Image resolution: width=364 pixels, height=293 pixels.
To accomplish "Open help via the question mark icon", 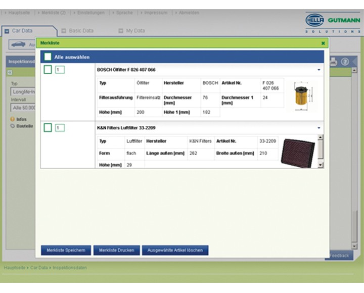I will (x=345, y=62).
